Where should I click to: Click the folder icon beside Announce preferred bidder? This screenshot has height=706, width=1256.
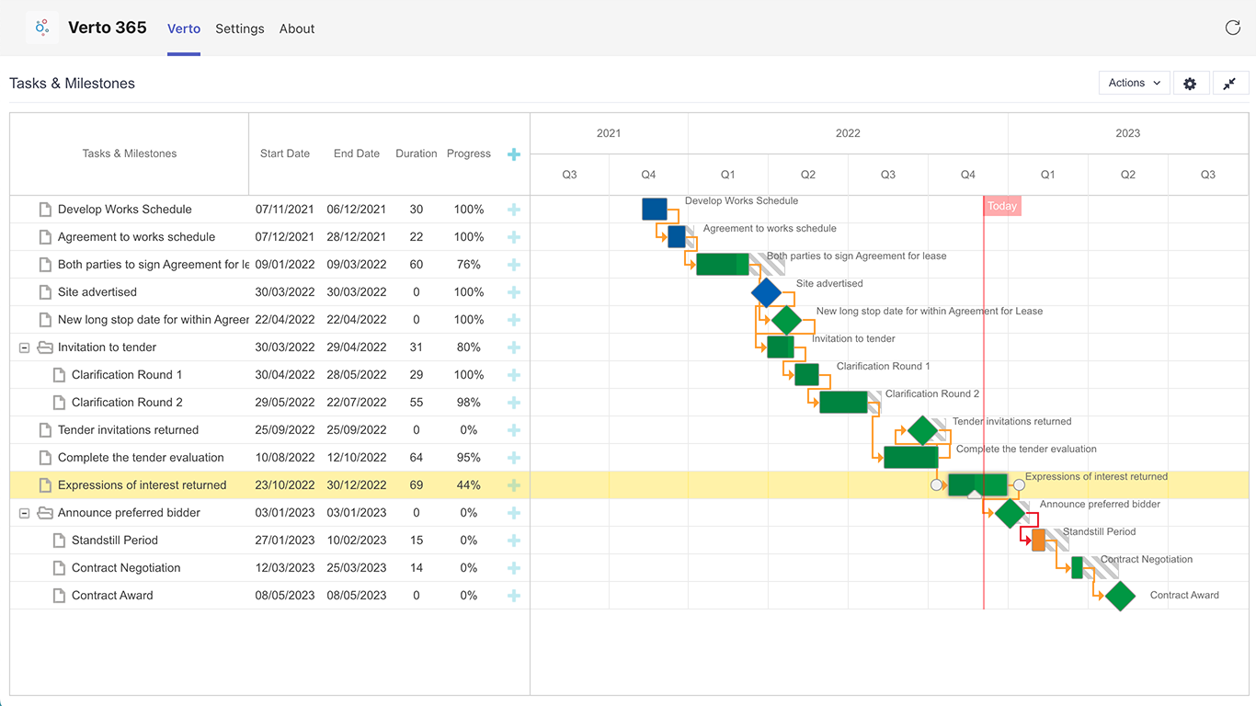point(45,512)
